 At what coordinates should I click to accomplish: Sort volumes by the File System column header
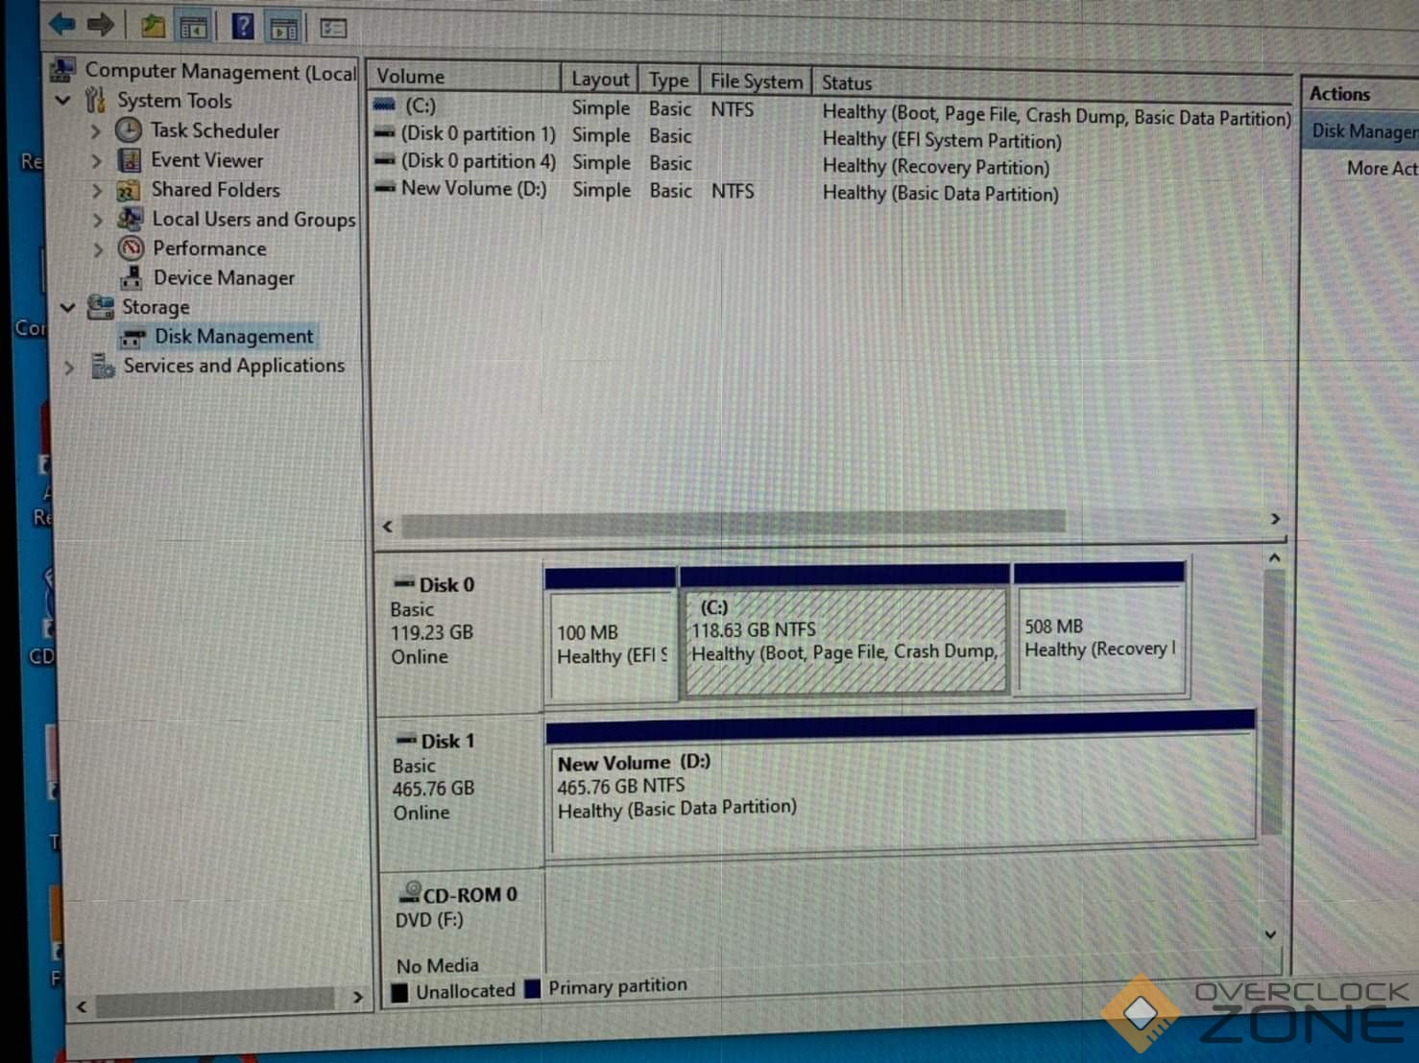(757, 82)
